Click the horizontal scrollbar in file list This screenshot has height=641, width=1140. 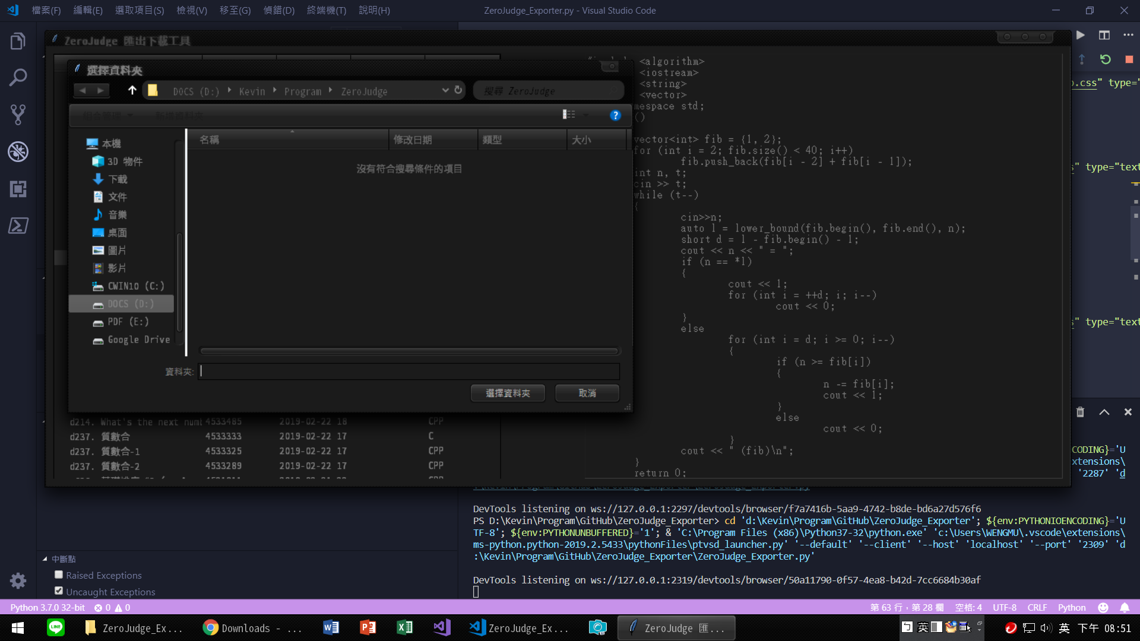(408, 351)
